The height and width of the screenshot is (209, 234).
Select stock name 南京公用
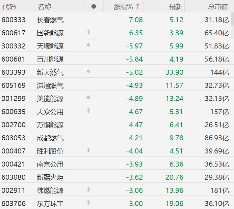[x=50, y=164]
